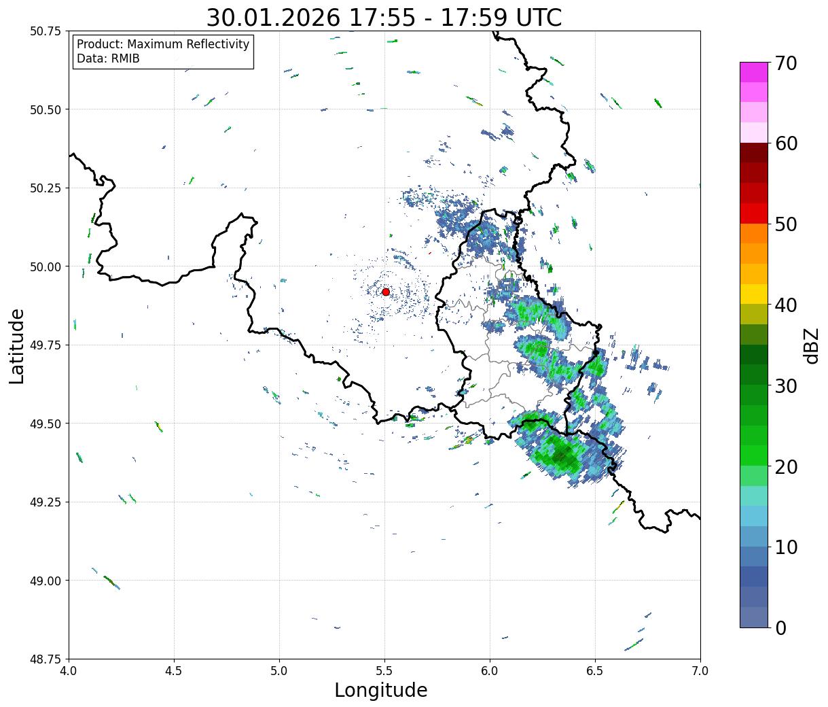The width and height of the screenshot is (828, 707).
Task: Click latitude tick label 50.50
Action: [x=45, y=109]
